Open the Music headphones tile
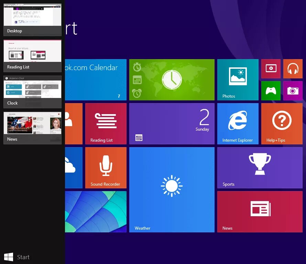306x264 pixels. pos(293,69)
